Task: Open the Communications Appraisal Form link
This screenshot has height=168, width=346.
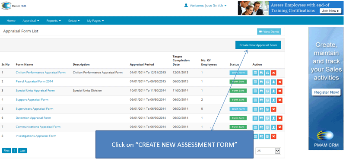Action: 38,127
